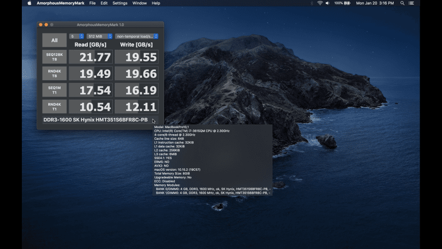Run the SEQ128K T8 test
The image size is (442, 249).
coord(54,57)
